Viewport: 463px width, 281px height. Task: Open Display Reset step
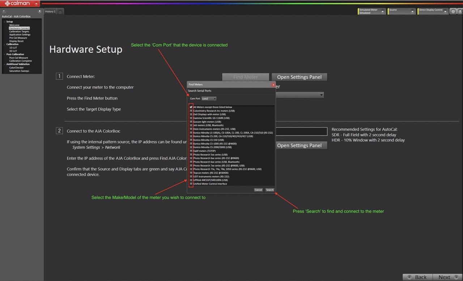pos(16,41)
